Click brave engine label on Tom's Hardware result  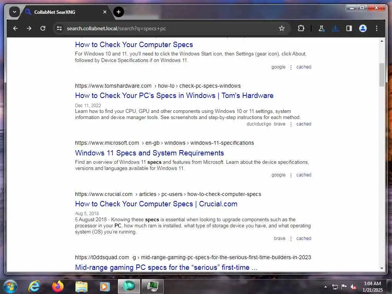click(x=279, y=124)
